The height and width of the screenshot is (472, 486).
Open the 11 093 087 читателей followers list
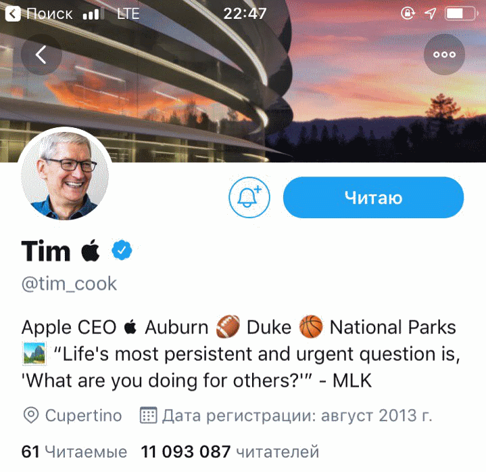click(230, 451)
